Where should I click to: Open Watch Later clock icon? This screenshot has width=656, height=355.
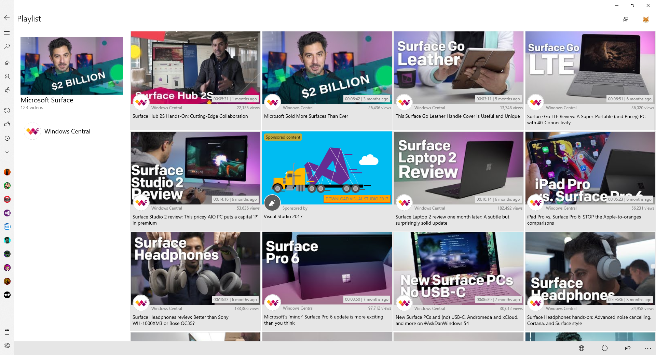pyautogui.click(x=7, y=138)
